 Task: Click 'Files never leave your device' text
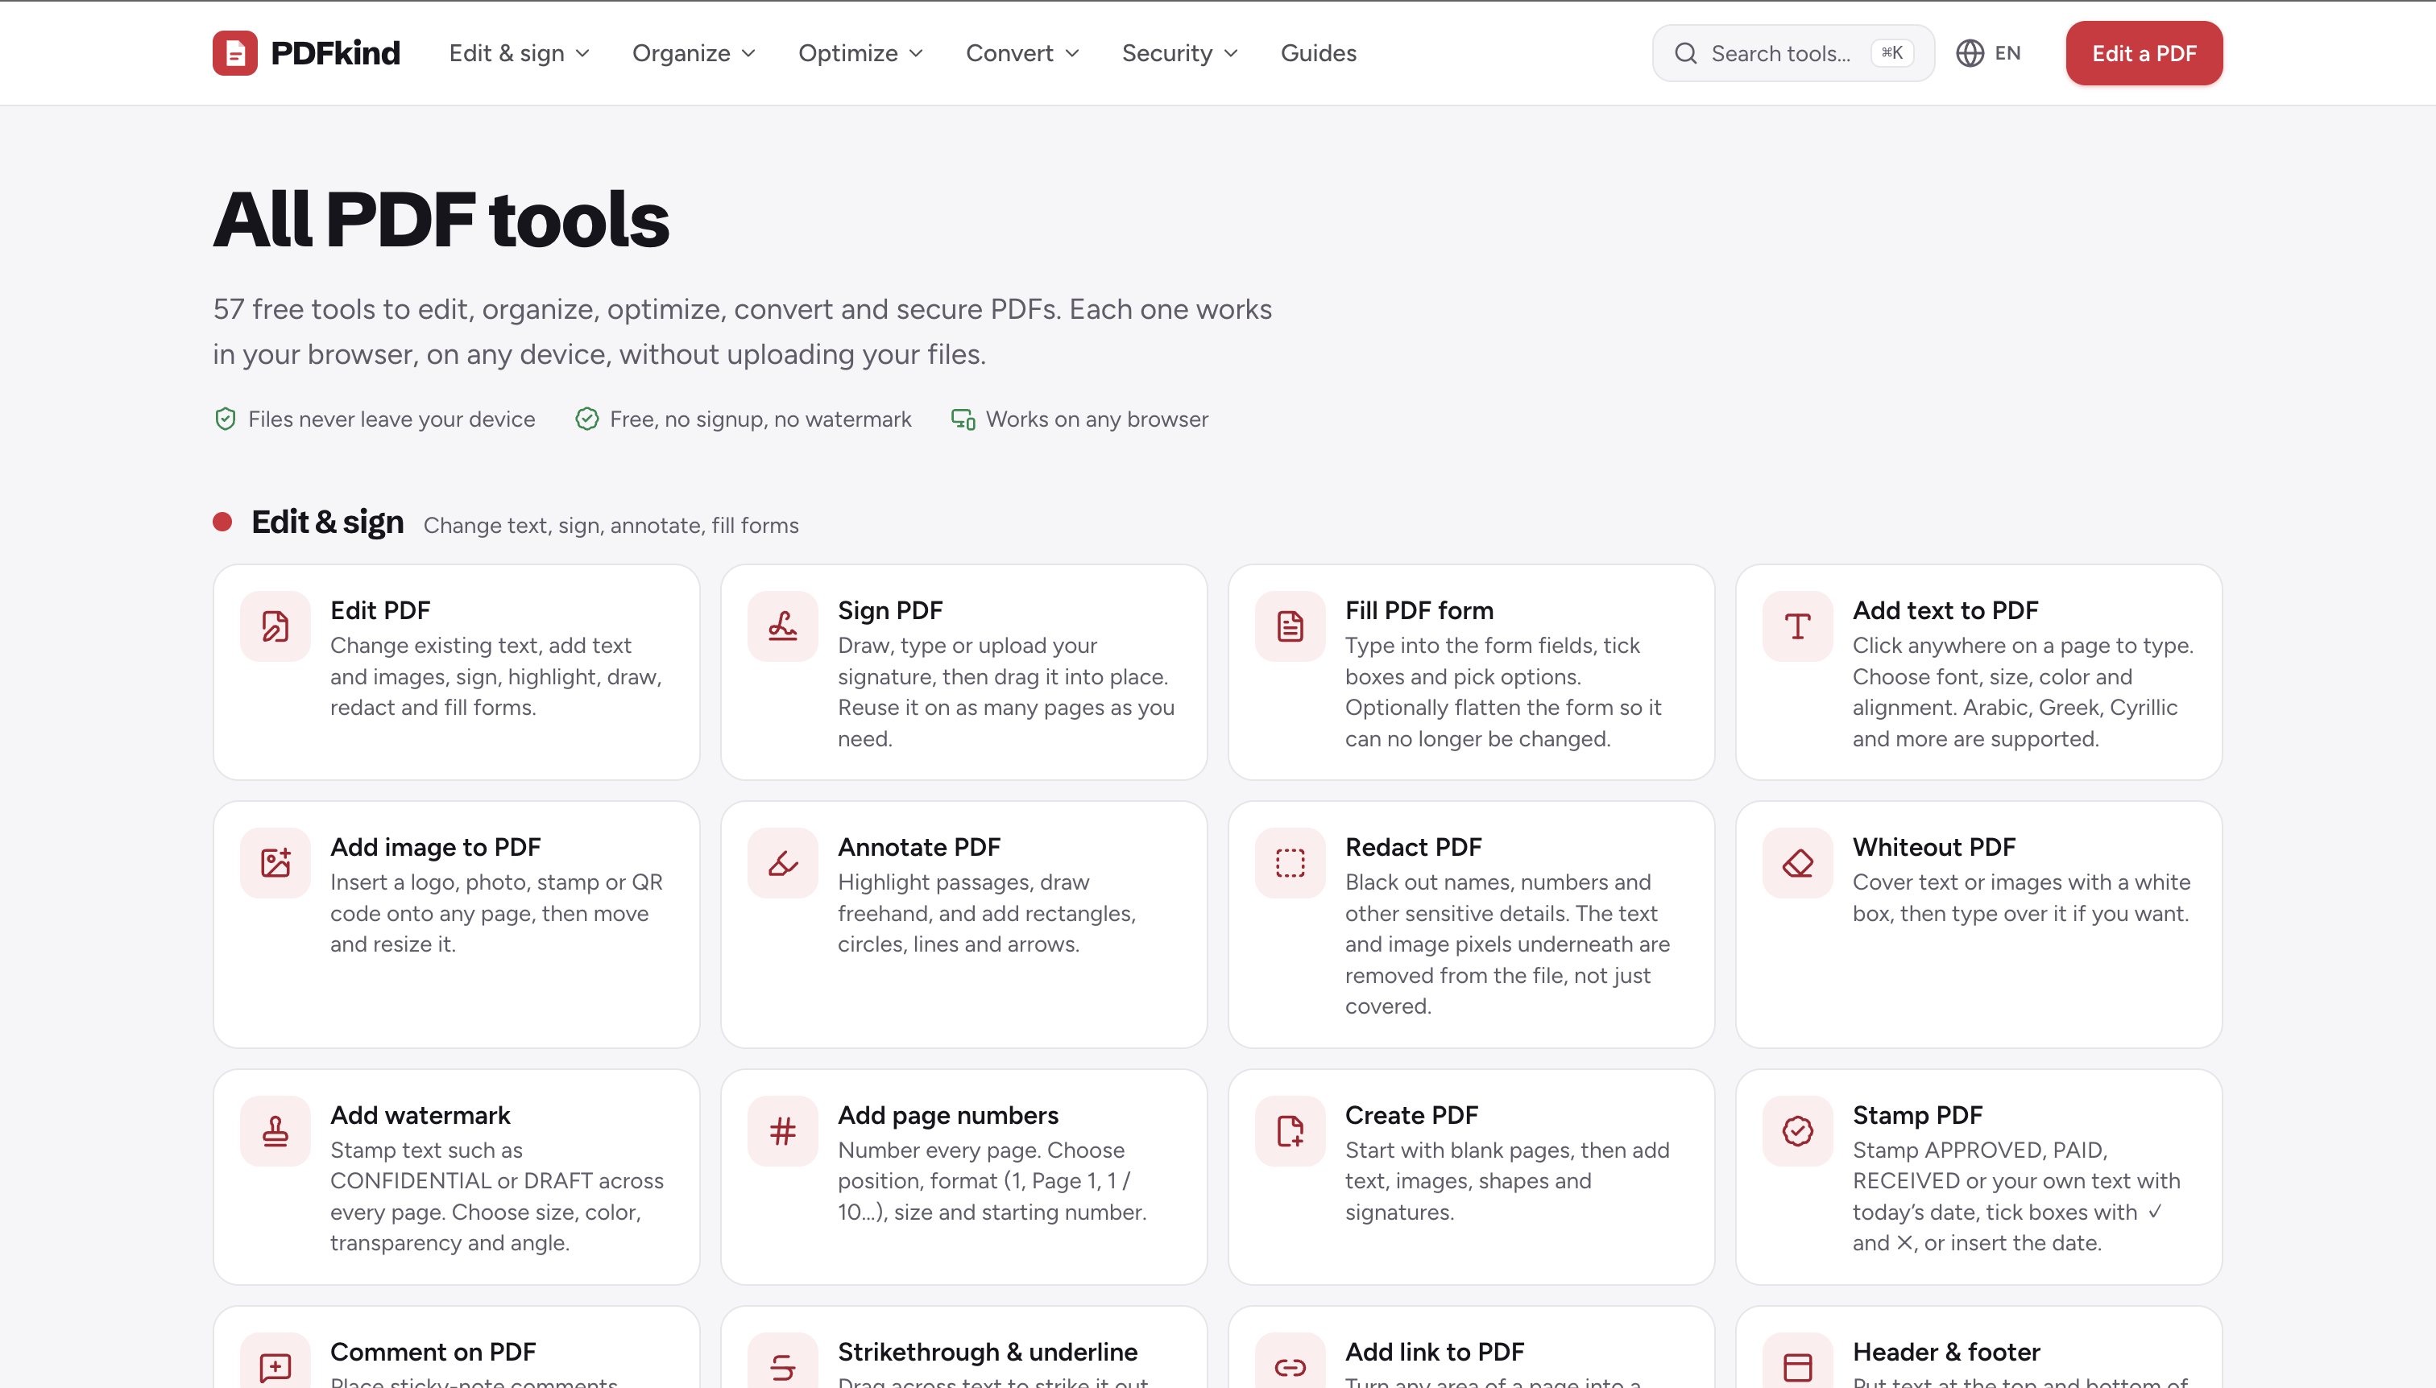point(392,419)
